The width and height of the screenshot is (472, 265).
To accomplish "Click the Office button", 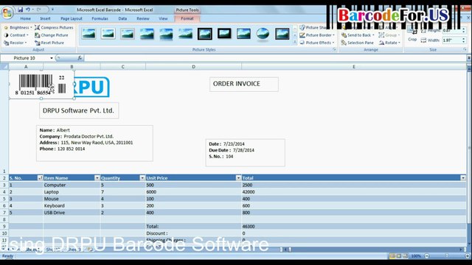I will click(7, 13).
